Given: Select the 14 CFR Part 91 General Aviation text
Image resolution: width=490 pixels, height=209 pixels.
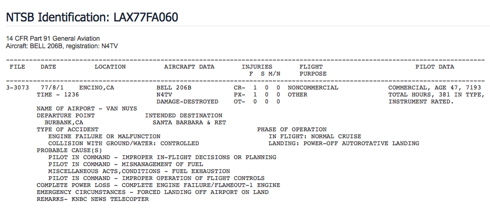Looking at the screenshot, I should 53,39.
